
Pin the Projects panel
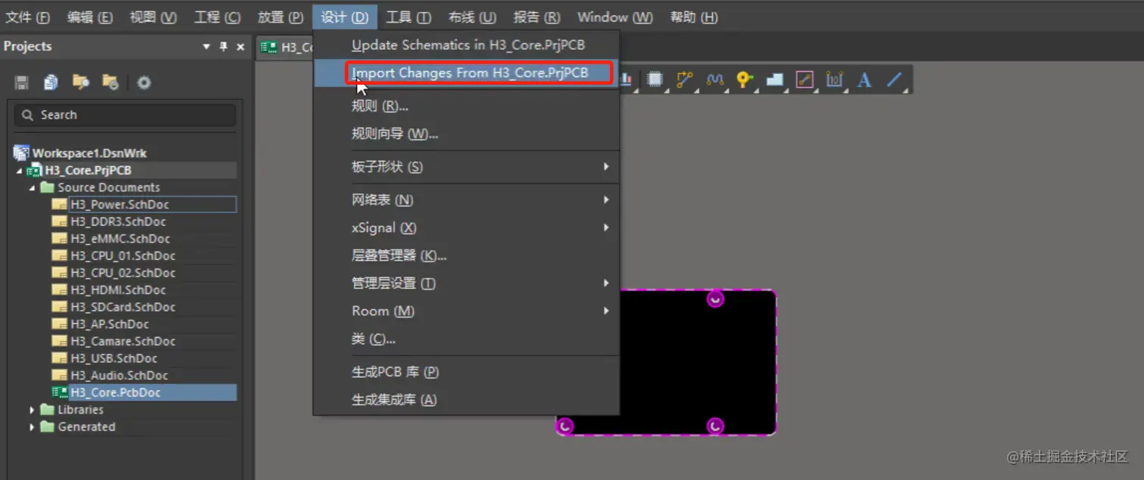(x=223, y=46)
